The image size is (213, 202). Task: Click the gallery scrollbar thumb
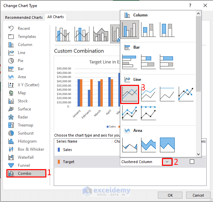(x=198, y=54)
